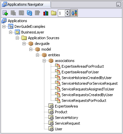Select the entities label
The height and width of the screenshot is (134, 123).
point(54,55)
